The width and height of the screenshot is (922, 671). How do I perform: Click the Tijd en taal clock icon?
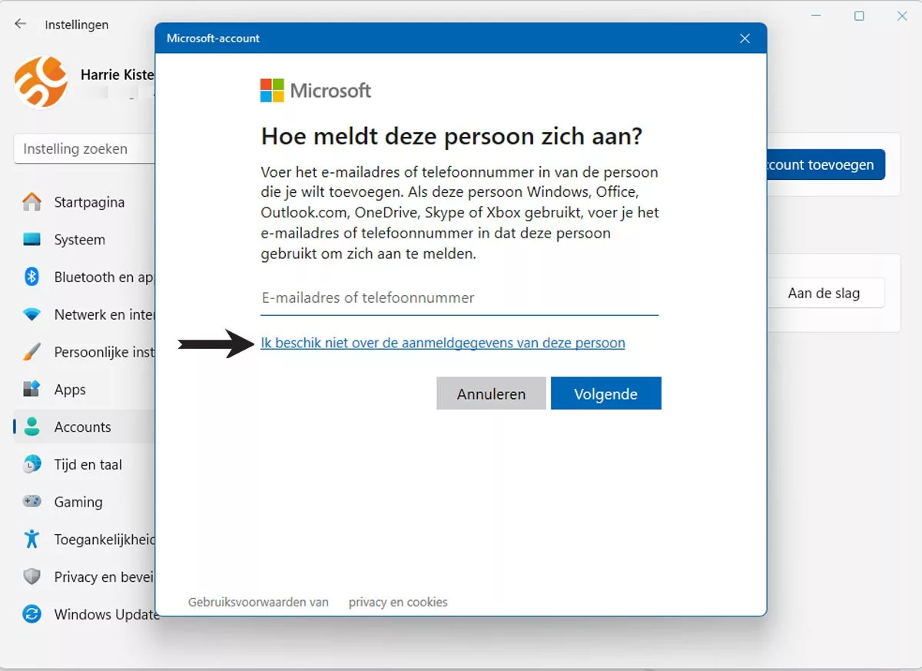[32, 464]
